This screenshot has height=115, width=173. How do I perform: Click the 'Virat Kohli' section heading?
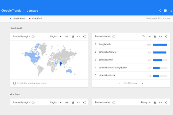(x=15, y=94)
